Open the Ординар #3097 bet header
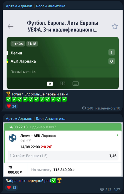124x194 pixels. click(43, 127)
